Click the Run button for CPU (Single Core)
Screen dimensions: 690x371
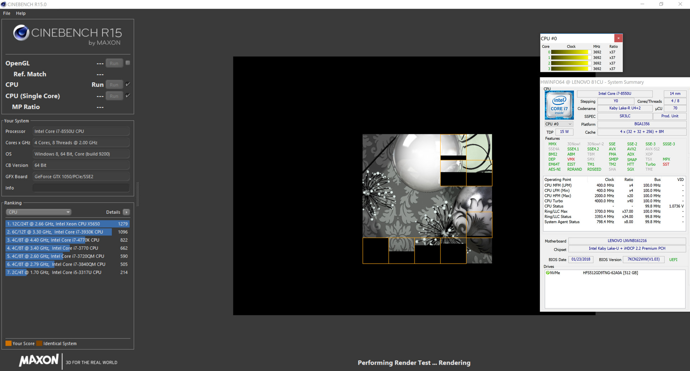click(114, 96)
